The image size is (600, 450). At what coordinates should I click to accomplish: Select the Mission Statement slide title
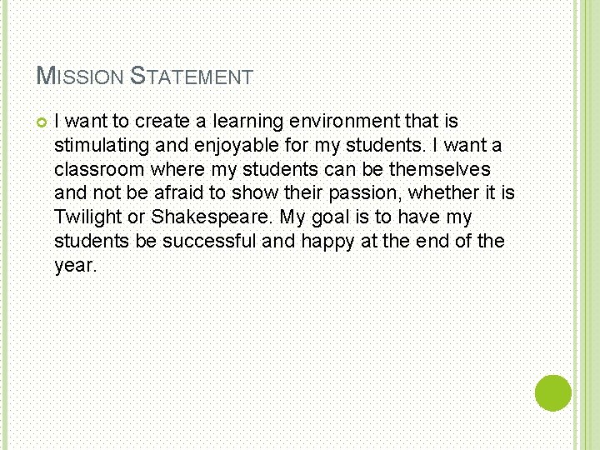coord(145,77)
